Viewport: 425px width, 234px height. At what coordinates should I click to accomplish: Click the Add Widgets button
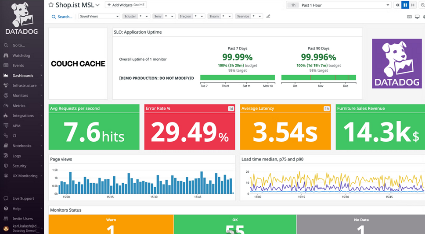click(x=126, y=5)
